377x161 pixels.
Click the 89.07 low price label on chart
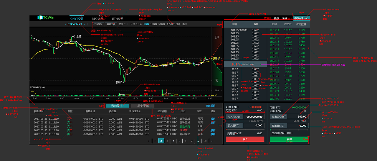119,83
